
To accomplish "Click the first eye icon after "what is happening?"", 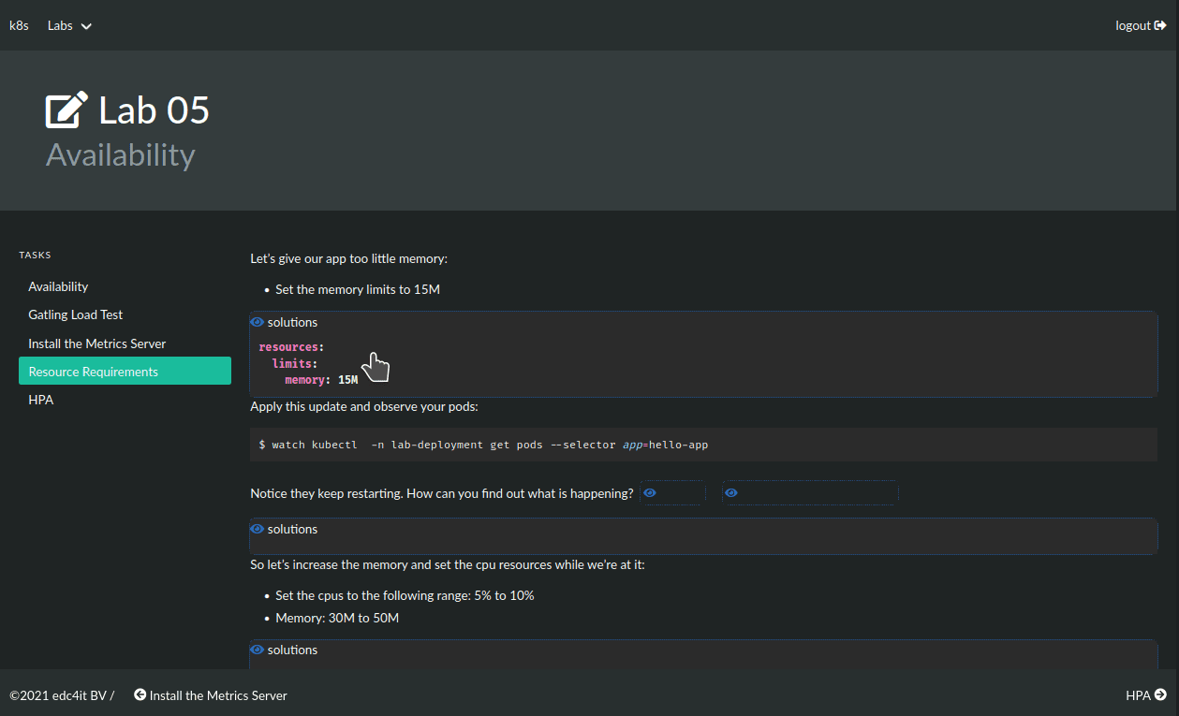I will [650, 493].
